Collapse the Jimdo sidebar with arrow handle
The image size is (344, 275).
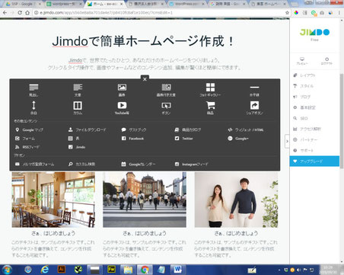pos(287,141)
